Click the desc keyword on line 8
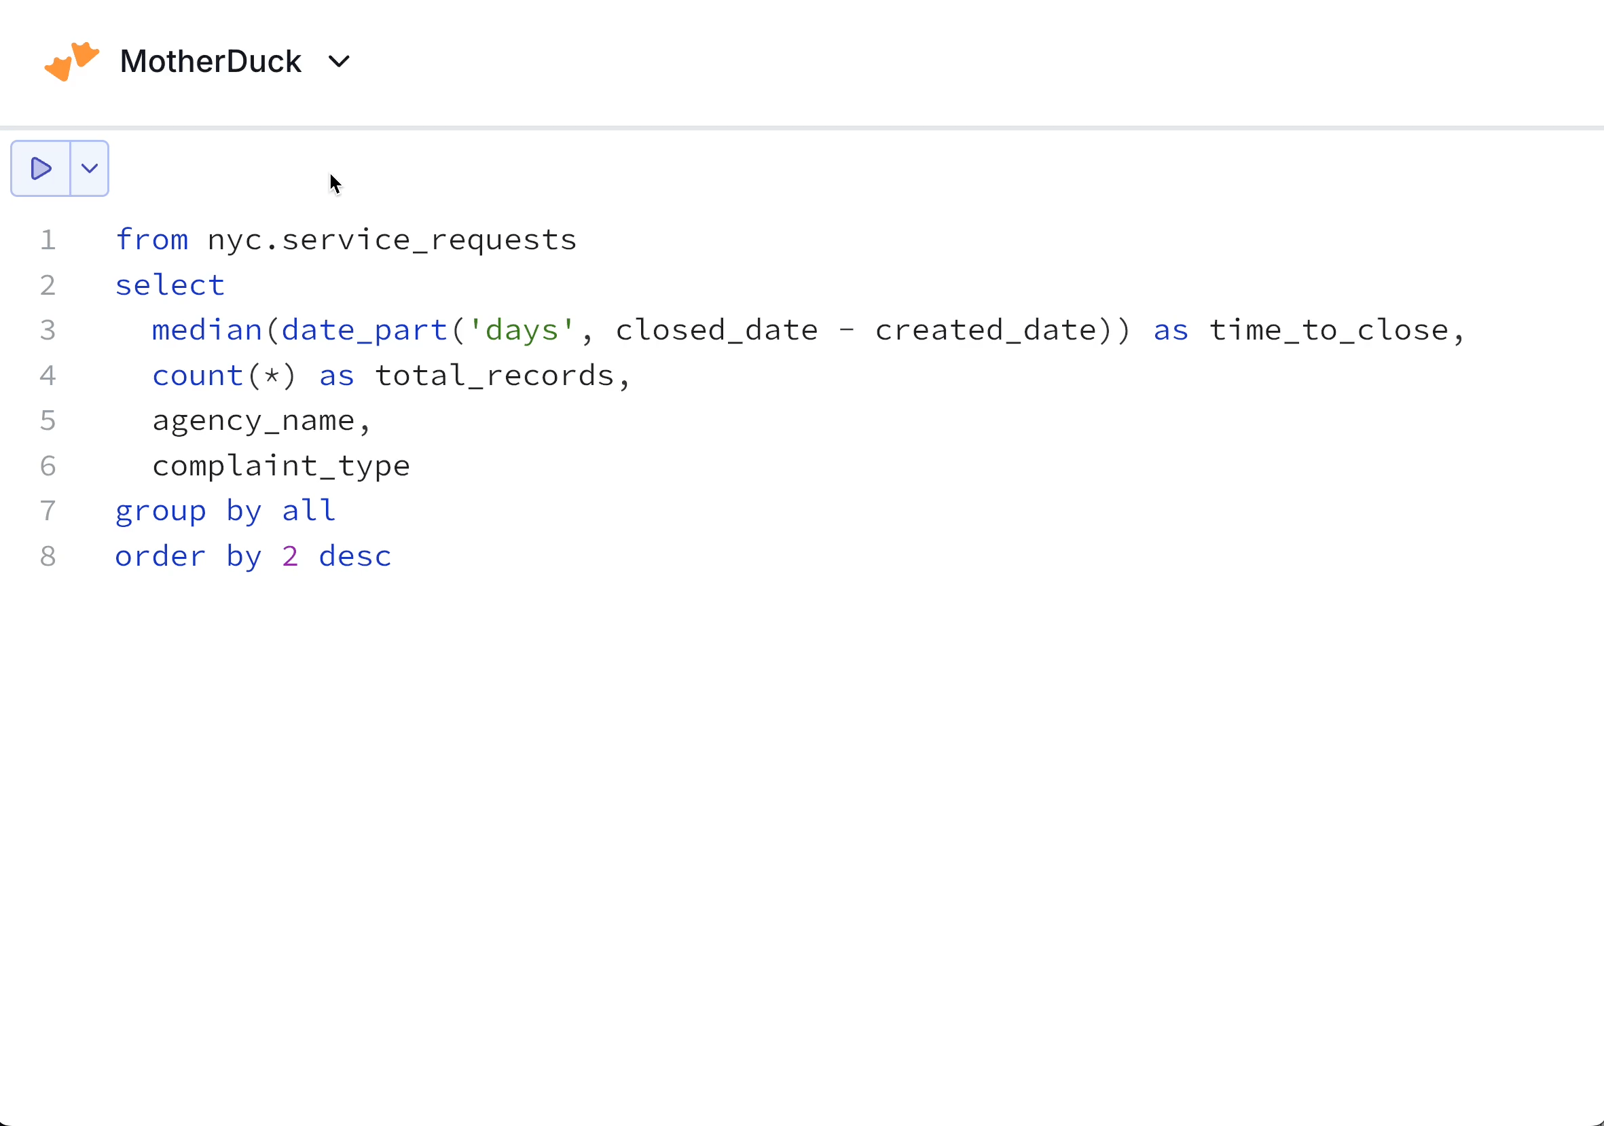1604x1126 pixels. point(355,556)
